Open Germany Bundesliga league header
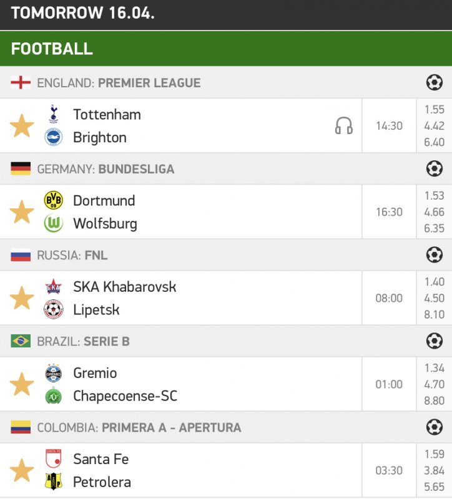 coord(106,169)
